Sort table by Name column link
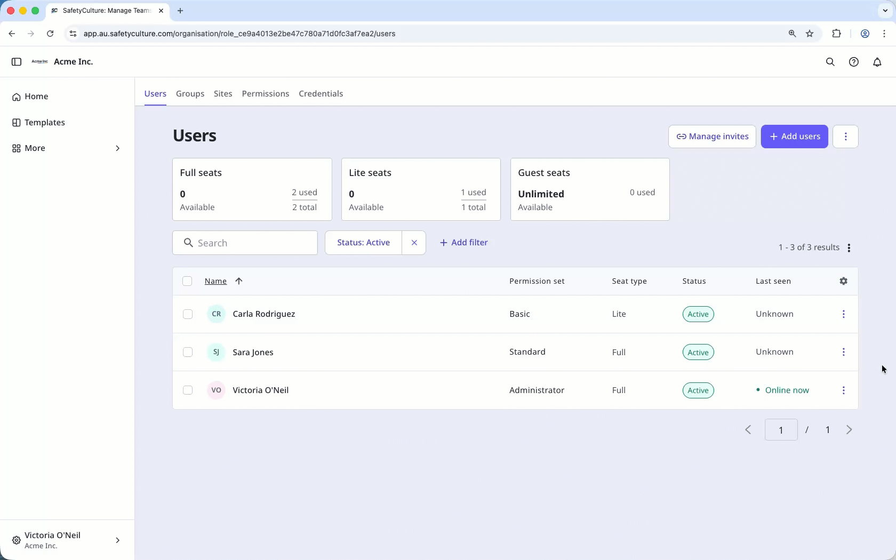The image size is (896, 560). tap(215, 281)
